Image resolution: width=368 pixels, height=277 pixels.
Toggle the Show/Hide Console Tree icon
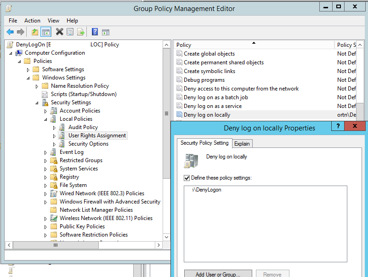[45, 32]
